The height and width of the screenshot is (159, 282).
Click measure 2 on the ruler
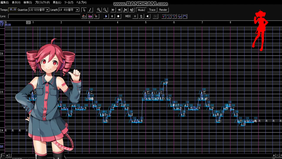pos(61,22)
